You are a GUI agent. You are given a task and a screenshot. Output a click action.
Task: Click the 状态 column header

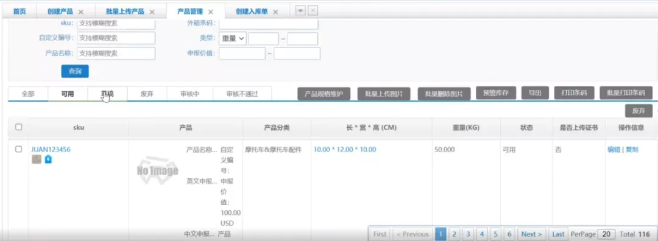click(526, 127)
